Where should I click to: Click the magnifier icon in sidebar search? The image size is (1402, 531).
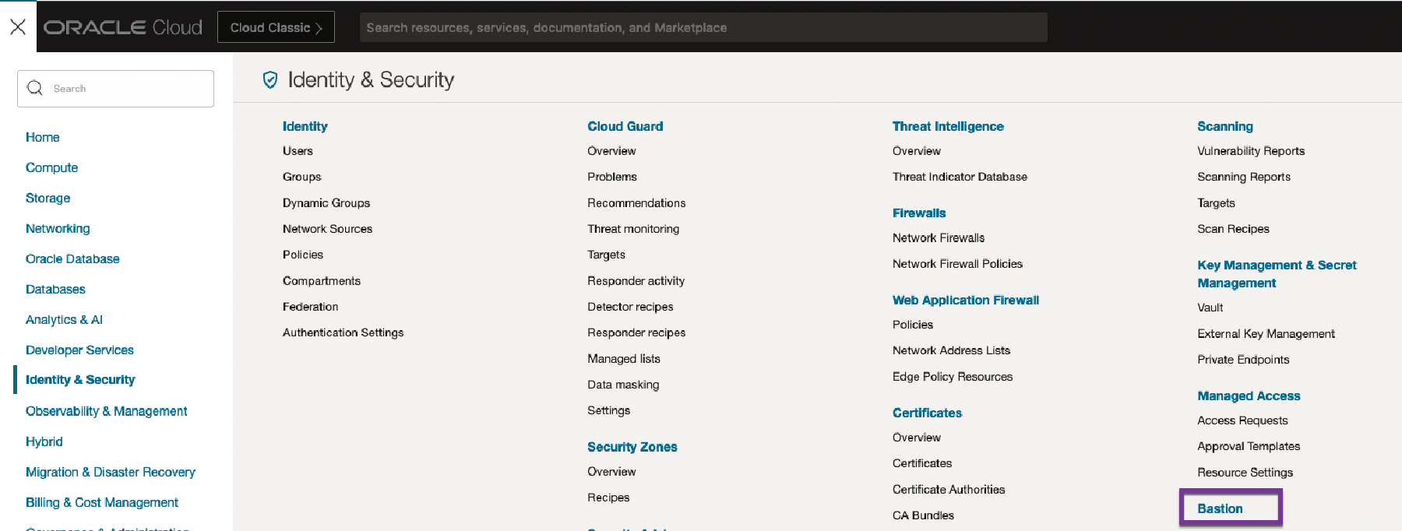pos(35,88)
